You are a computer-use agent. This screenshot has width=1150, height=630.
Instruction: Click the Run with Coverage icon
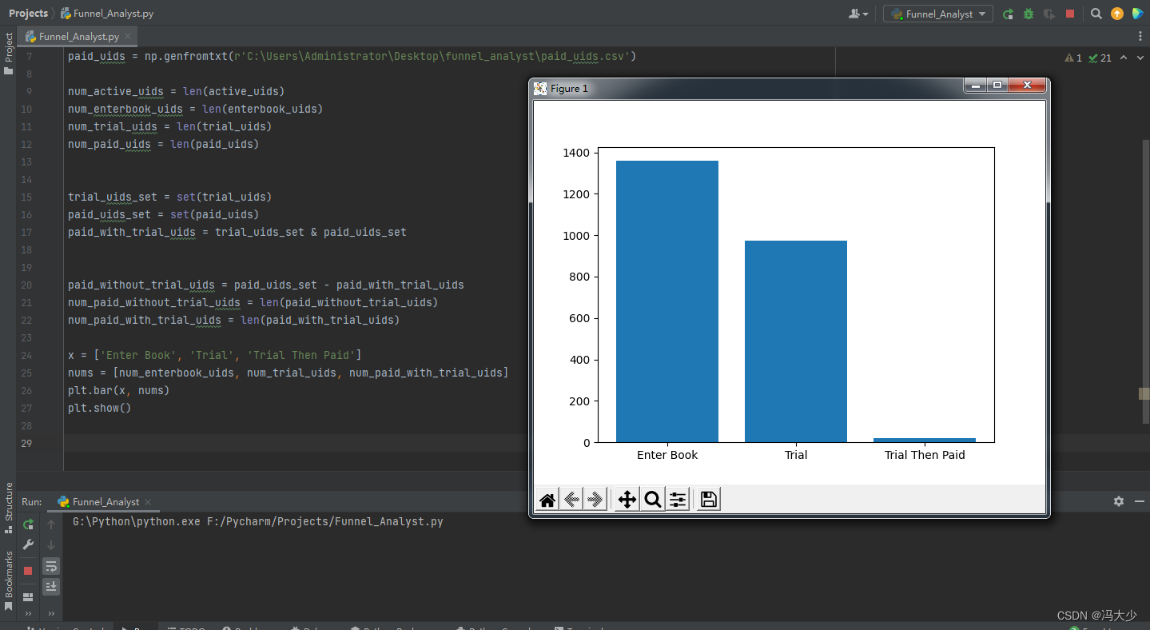[1049, 14]
